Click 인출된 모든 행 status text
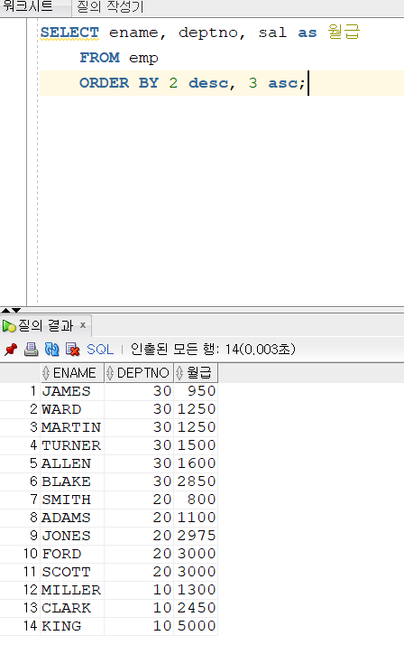The width and height of the screenshot is (404, 645). point(213,350)
